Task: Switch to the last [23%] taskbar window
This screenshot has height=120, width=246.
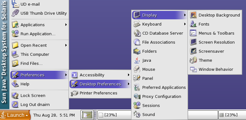Action: 232,115
